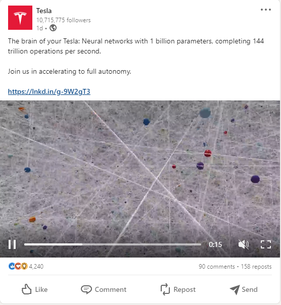The height and width of the screenshot is (305, 281).
Task: Send the post to someone
Action: tap(244, 289)
